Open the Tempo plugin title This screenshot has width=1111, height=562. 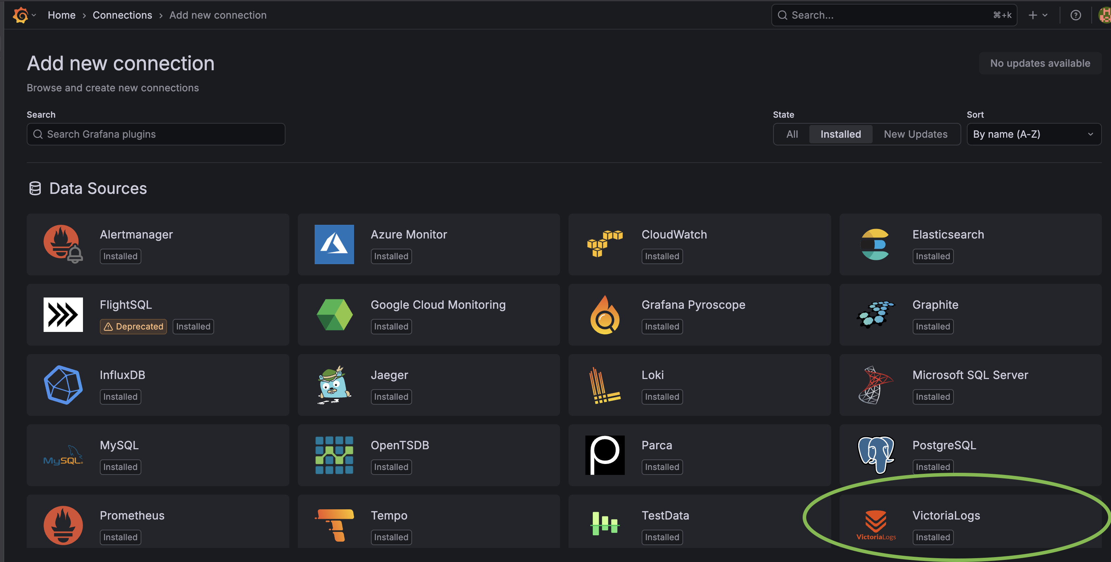click(x=388, y=515)
